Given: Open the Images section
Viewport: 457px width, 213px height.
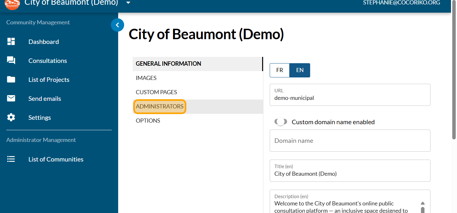Looking at the screenshot, I should [x=146, y=78].
